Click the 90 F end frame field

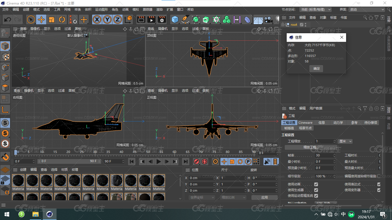tap(114, 161)
